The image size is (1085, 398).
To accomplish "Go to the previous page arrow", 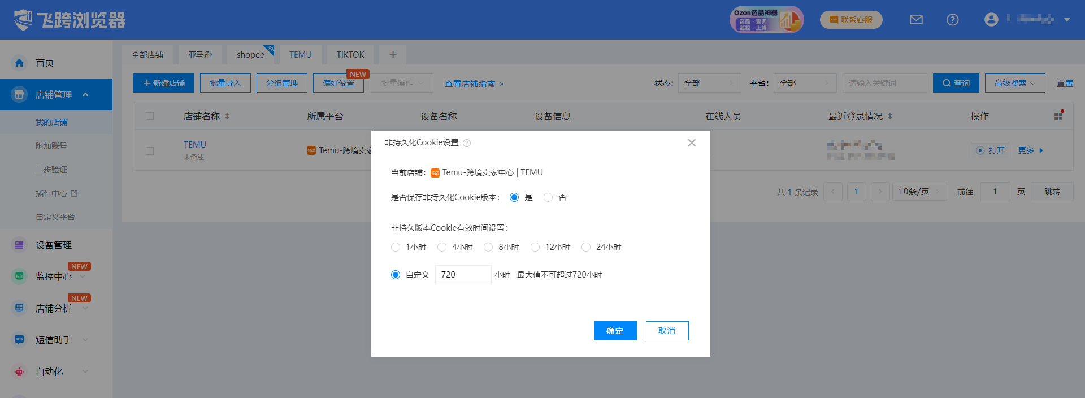I will point(833,192).
